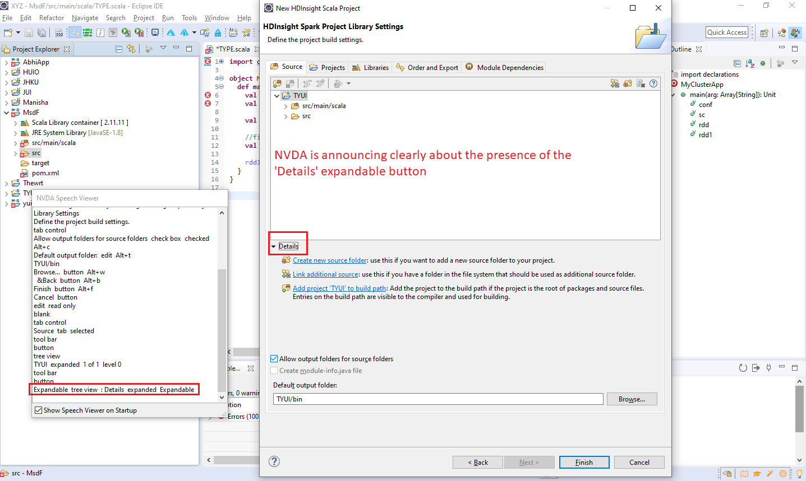Add a new source folder using the dialog toolbar icon
The image size is (806, 481).
click(278, 83)
